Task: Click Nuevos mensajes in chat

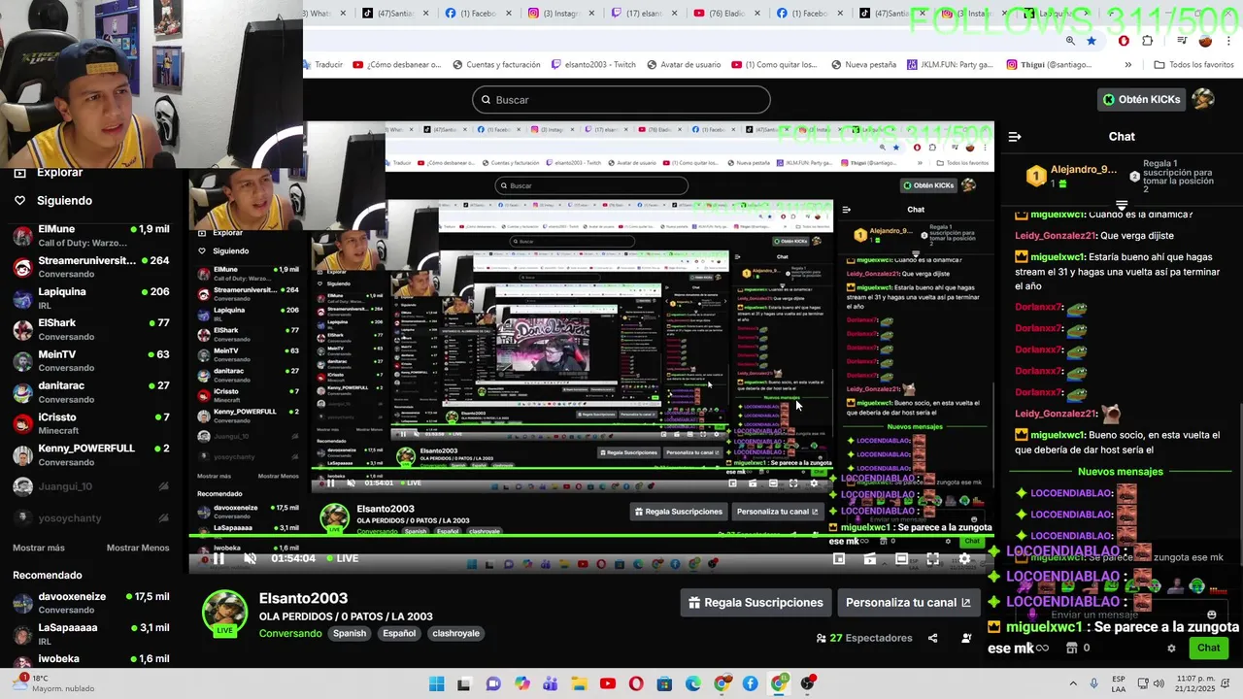Action: 1120,472
